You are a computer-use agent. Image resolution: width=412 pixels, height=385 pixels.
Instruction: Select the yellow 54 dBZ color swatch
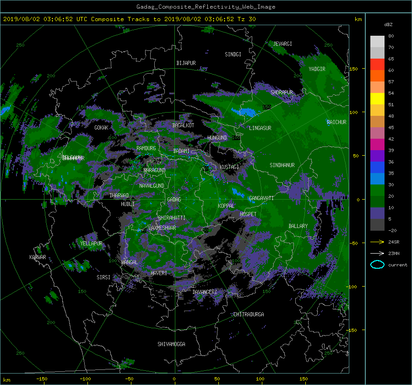click(x=377, y=98)
